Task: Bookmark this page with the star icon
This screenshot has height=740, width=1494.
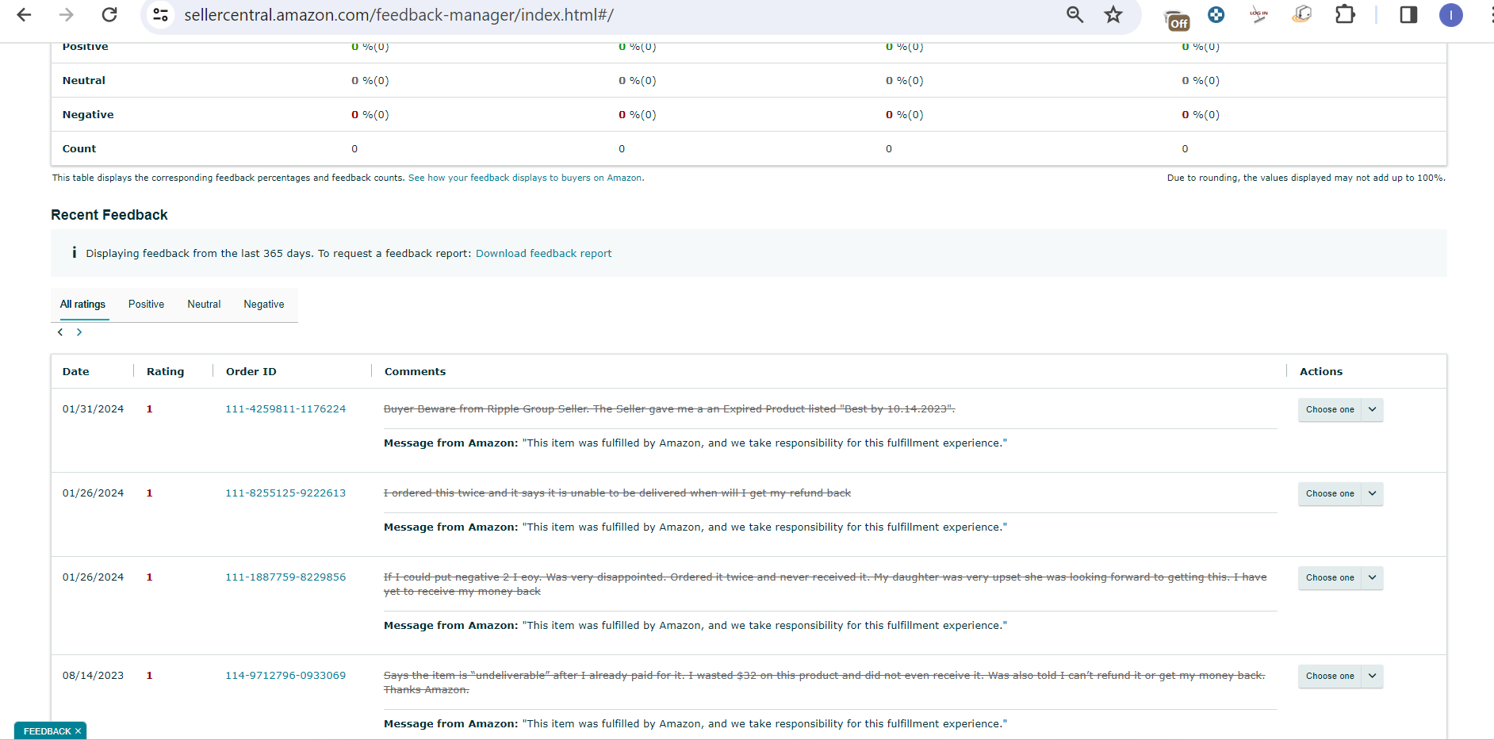Action: 1113,14
